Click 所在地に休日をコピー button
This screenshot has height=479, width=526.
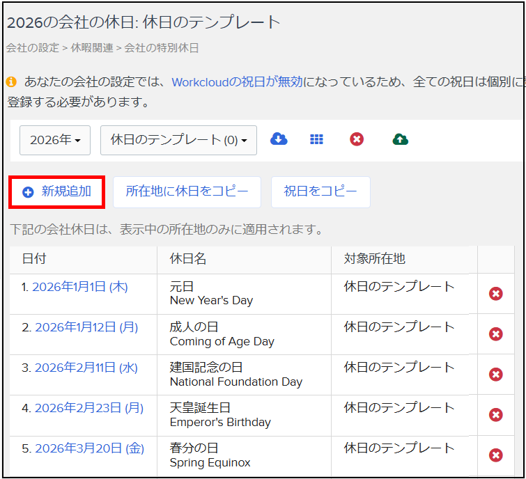click(x=187, y=192)
